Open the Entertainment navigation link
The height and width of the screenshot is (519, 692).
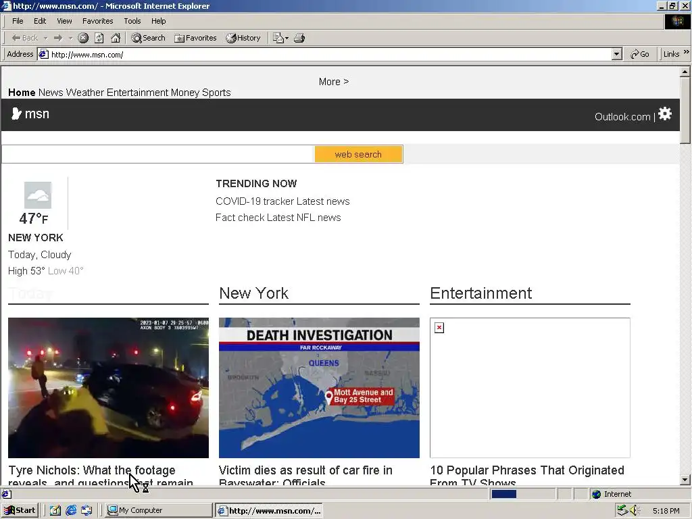(x=137, y=92)
